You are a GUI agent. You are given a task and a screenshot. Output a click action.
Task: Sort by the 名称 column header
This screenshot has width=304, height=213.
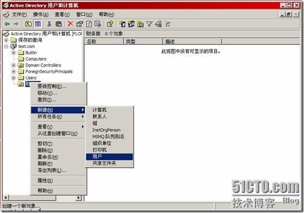(104, 41)
